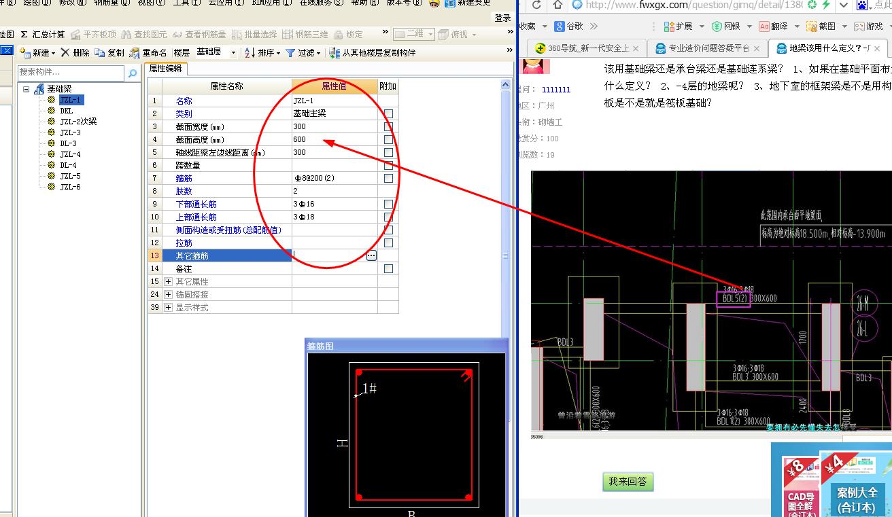Image resolution: width=892 pixels, height=517 pixels.
Task: Activate 批量选择 batch select
Action: 254,34
